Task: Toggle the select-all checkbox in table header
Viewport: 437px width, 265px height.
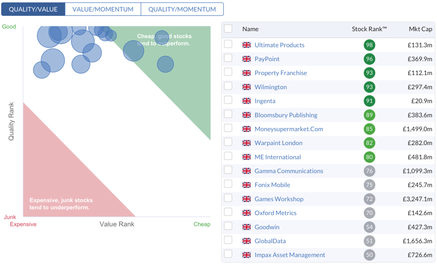Action: pos(228,29)
